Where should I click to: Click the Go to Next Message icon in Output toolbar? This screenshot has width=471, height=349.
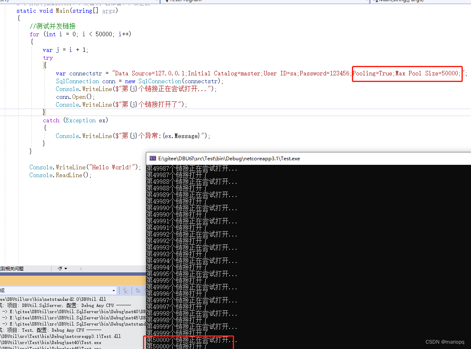pos(146,290)
